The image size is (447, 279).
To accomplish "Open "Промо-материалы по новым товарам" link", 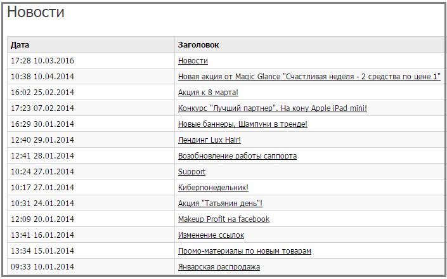I will coord(245,251).
